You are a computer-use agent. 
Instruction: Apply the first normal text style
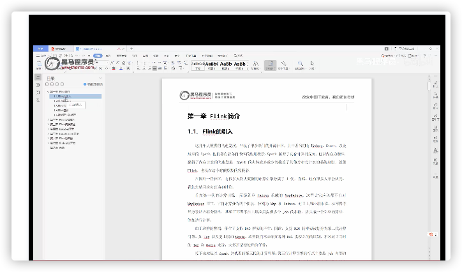[x=198, y=65]
